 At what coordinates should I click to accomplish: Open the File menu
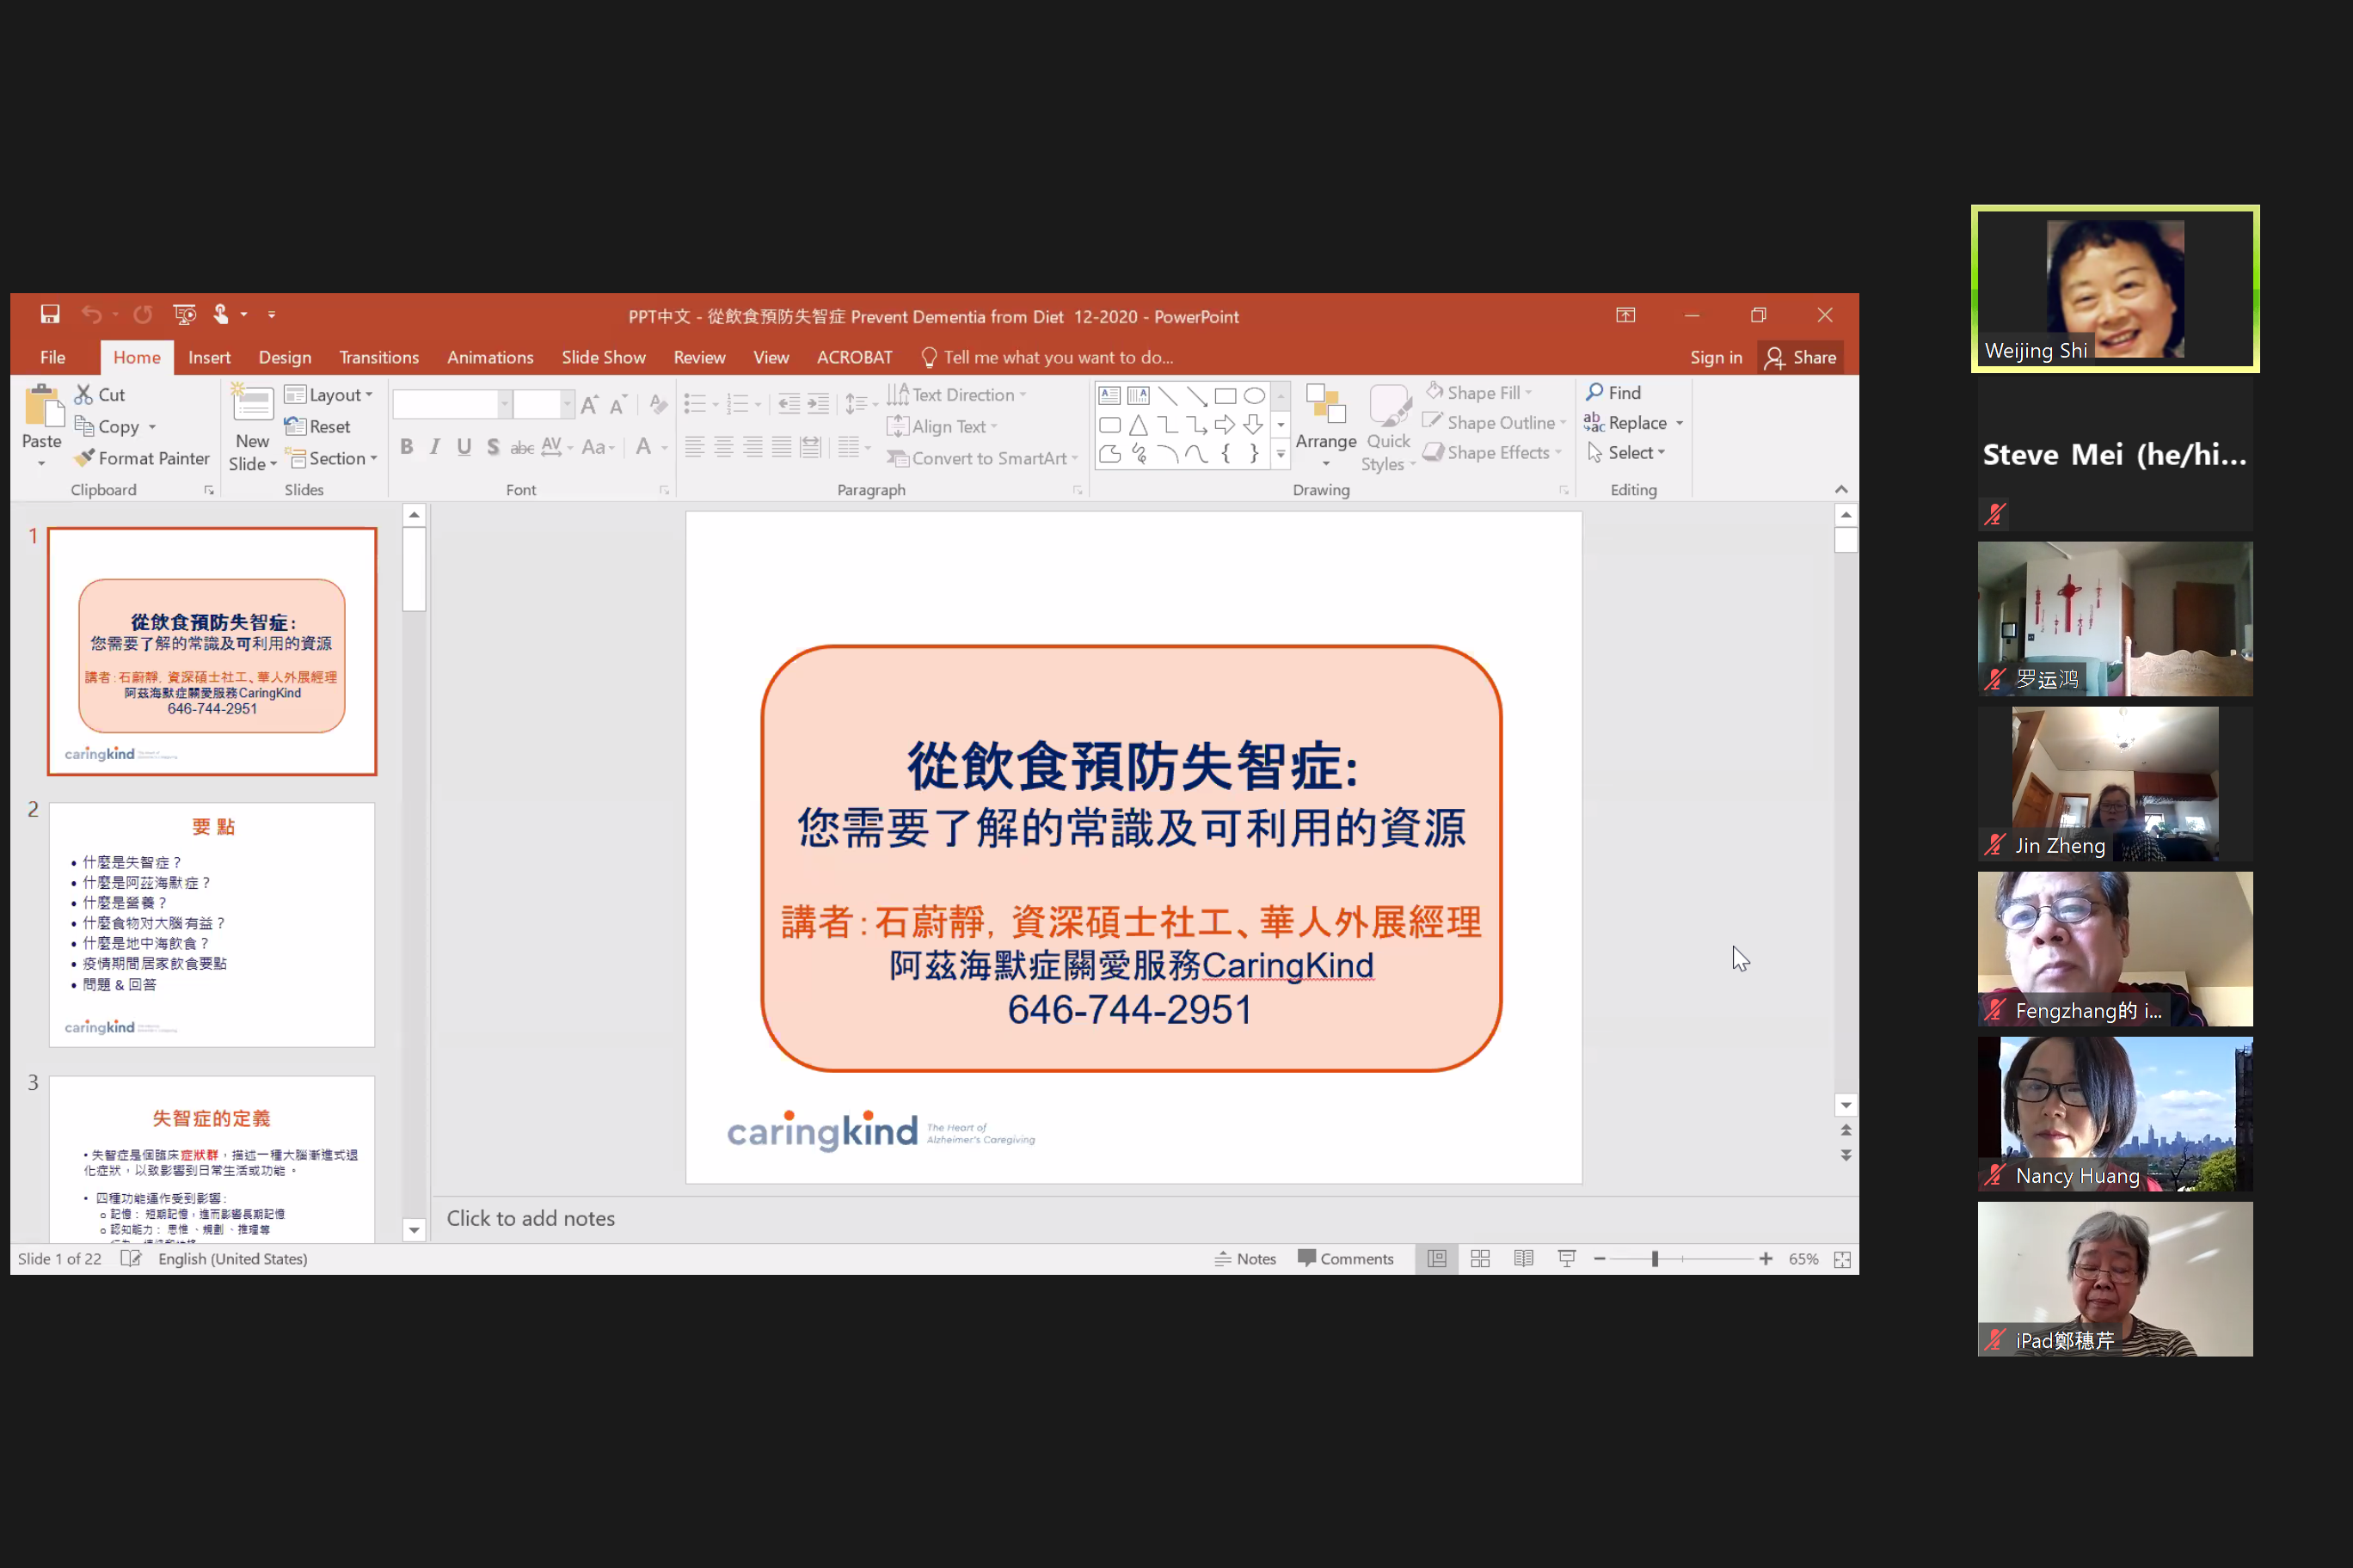click(x=53, y=357)
